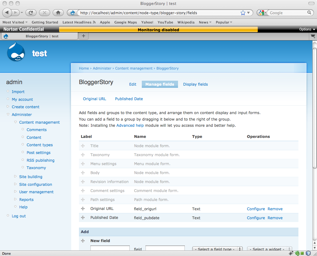Click the page URL address field
This screenshot has width=317, height=256.
[x=159, y=13]
